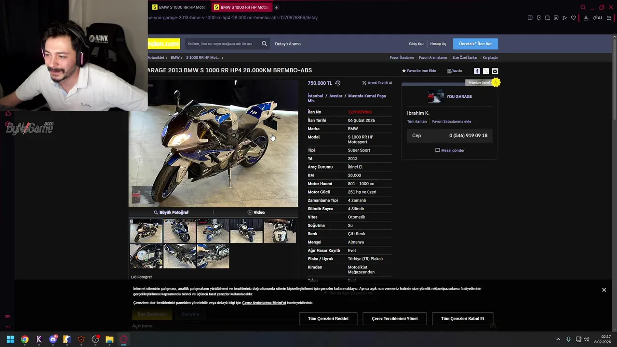Open Counter-Strike icon in taskbar
This screenshot has height=347, width=617.
point(67,339)
